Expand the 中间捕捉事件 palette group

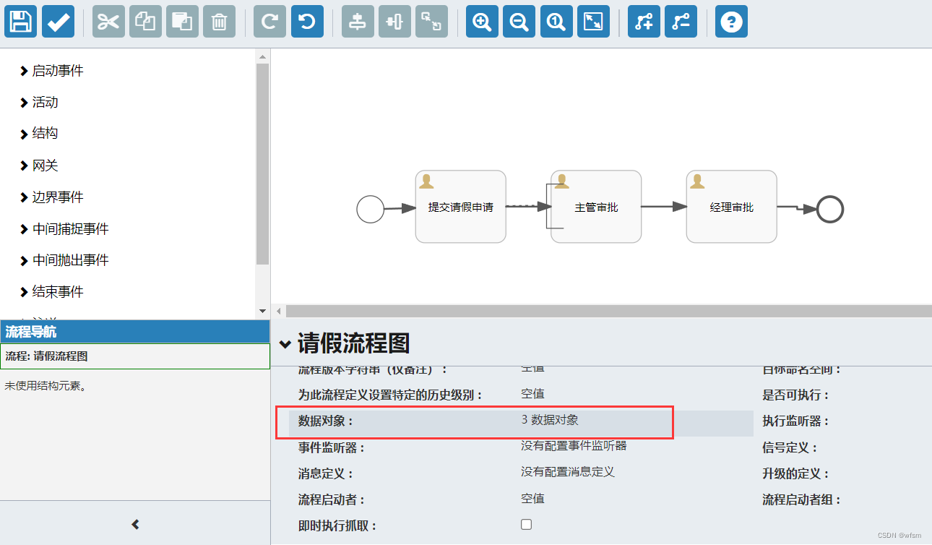64,229
